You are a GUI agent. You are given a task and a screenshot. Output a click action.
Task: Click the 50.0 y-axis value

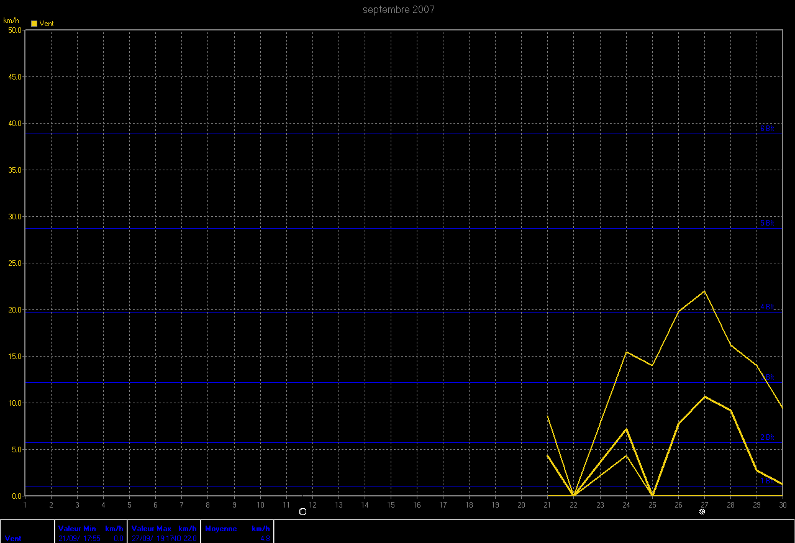coord(14,30)
